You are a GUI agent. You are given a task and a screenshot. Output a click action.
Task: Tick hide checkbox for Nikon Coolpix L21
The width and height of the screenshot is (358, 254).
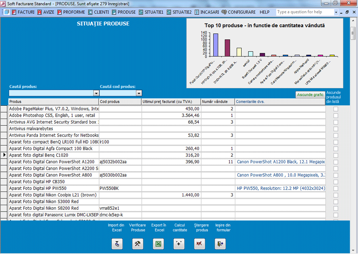[336, 195]
